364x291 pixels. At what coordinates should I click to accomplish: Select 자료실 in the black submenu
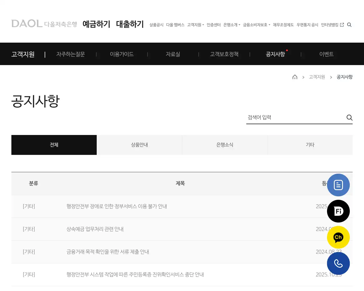[173, 54]
